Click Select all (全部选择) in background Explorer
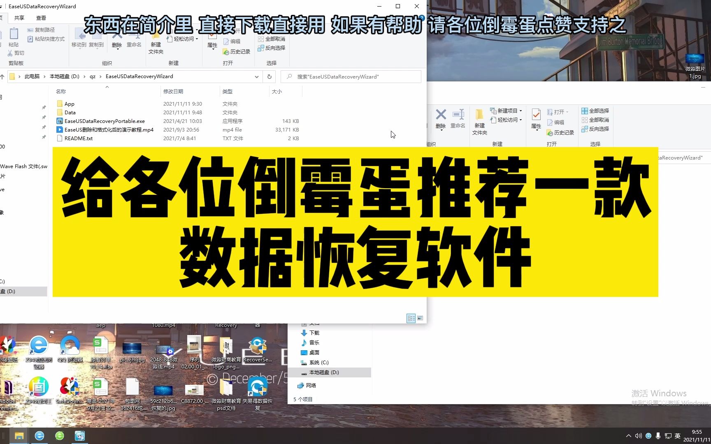This screenshot has width=711, height=444. 595,111
